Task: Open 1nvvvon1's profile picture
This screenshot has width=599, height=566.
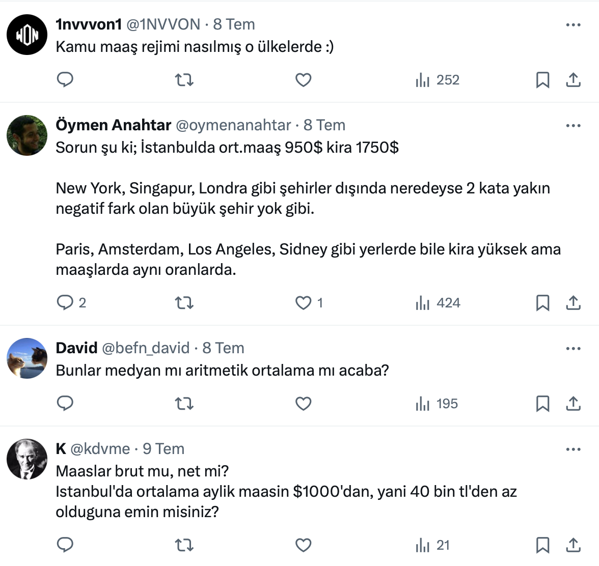Action: 27,35
